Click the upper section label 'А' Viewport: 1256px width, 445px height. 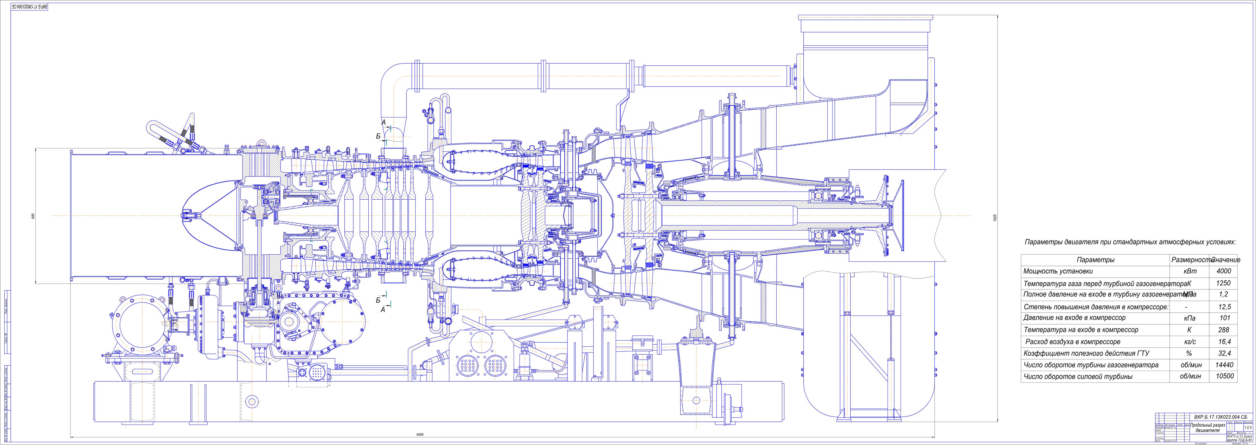coord(383,122)
